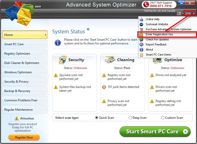Image resolution: width=197 pixels, height=144 pixels.
Task: Open Security & Privacy section
Action: [x=25, y=81]
